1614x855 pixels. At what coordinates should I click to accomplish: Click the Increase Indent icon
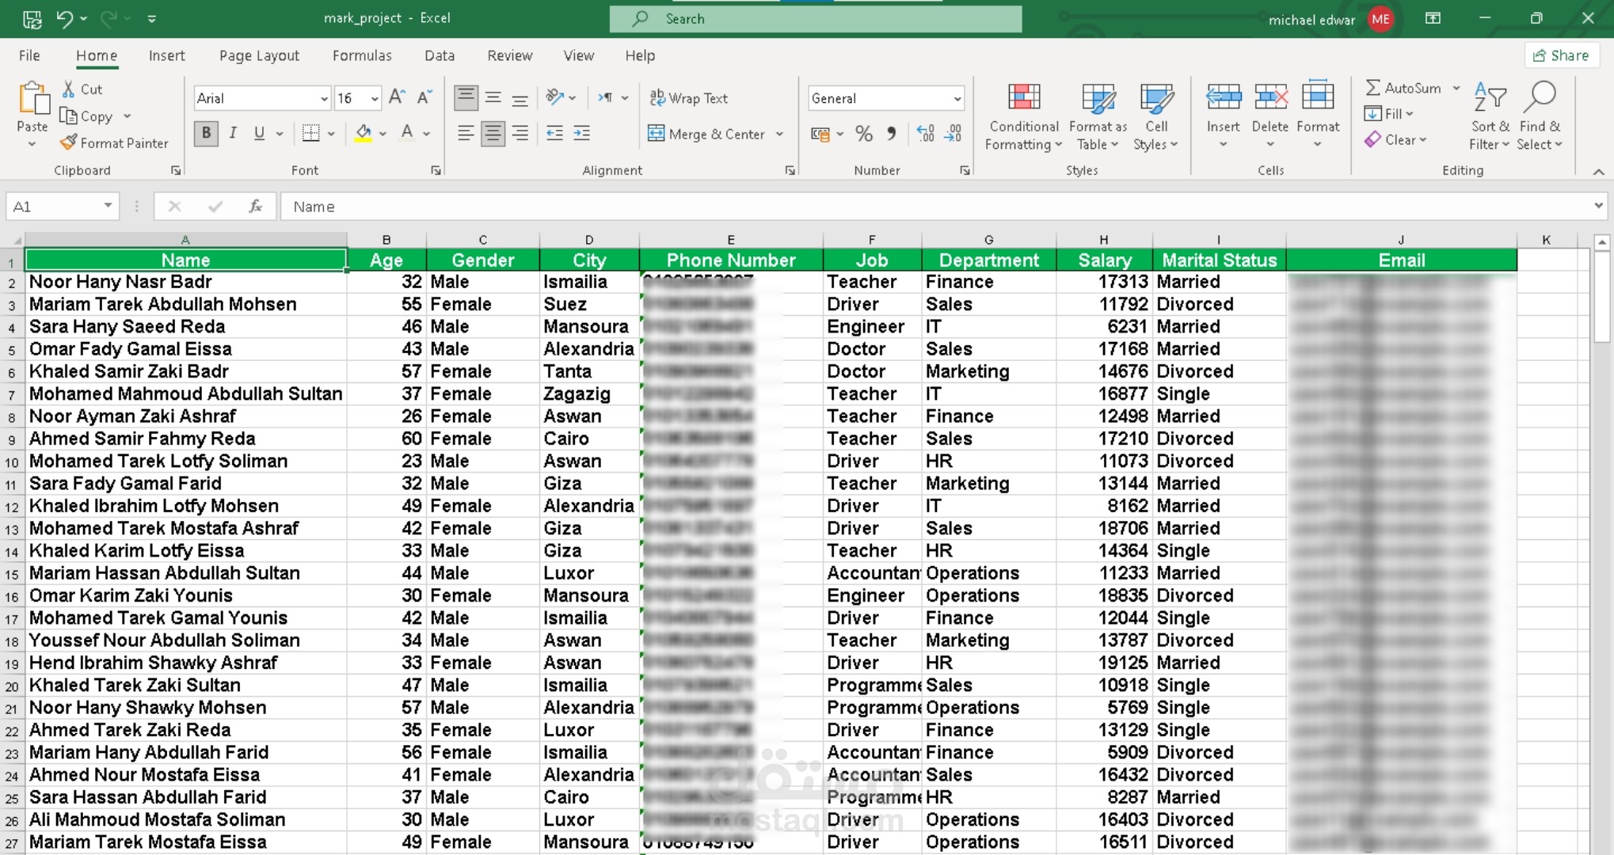point(581,133)
